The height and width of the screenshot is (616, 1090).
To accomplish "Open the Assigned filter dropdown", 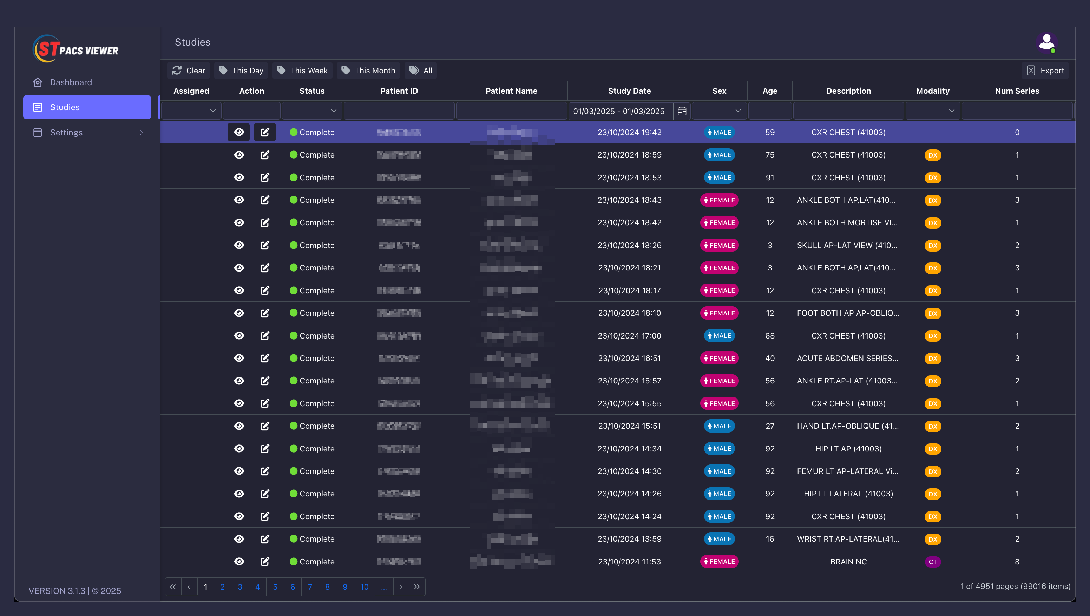I will click(191, 111).
